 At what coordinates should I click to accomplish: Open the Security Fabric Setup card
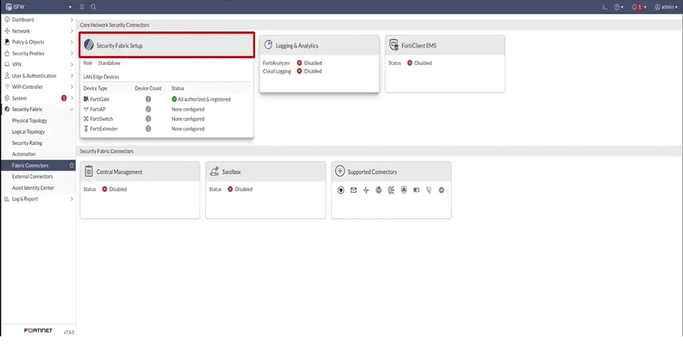pos(167,45)
